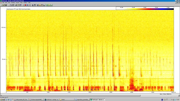This screenshot has height=101, width=180.
Task: Open the Analysis menu
Action: click(x=25, y=3)
